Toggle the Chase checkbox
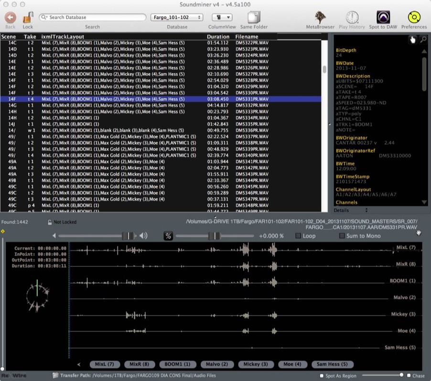 (x=409, y=375)
